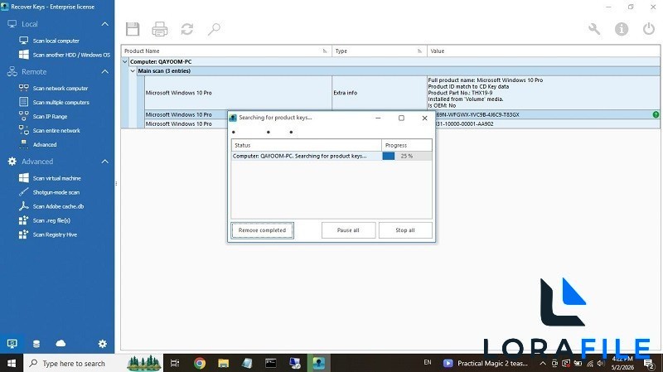Click the bottom sidebar database icon
The height and width of the screenshot is (372, 663).
coord(36,344)
